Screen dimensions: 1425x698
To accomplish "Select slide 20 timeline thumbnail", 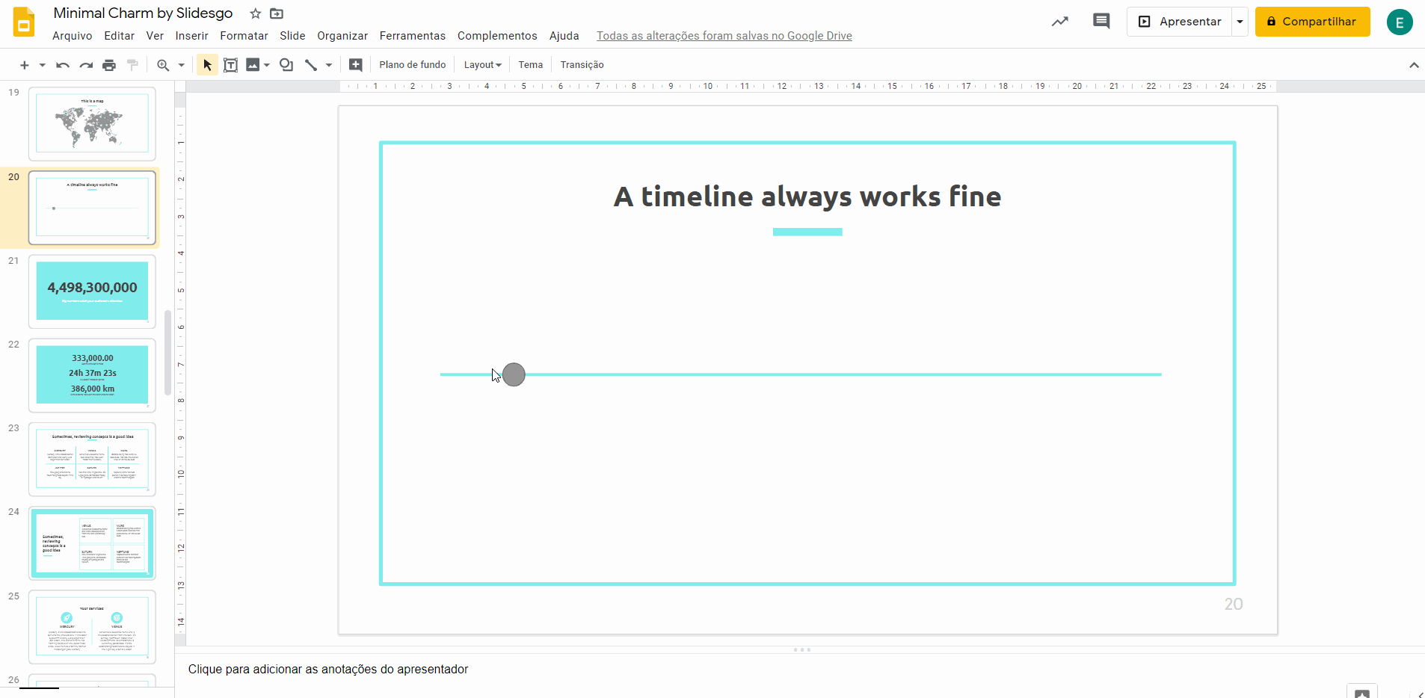I will (92, 208).
